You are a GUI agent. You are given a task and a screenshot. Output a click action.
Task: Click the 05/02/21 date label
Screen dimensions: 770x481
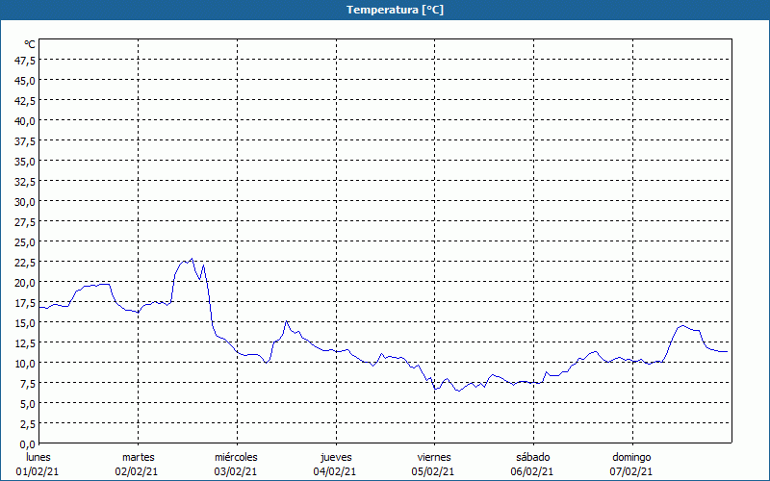tap(434, 471)
